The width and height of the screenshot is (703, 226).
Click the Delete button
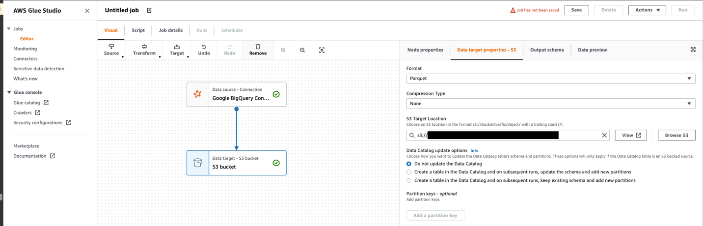click(x=608, y=10)
